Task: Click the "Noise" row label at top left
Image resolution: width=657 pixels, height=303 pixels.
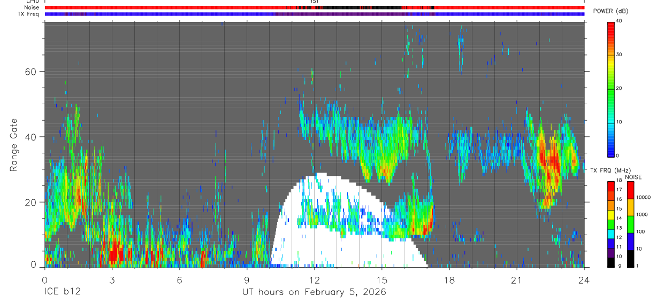Action: (32, 7)
